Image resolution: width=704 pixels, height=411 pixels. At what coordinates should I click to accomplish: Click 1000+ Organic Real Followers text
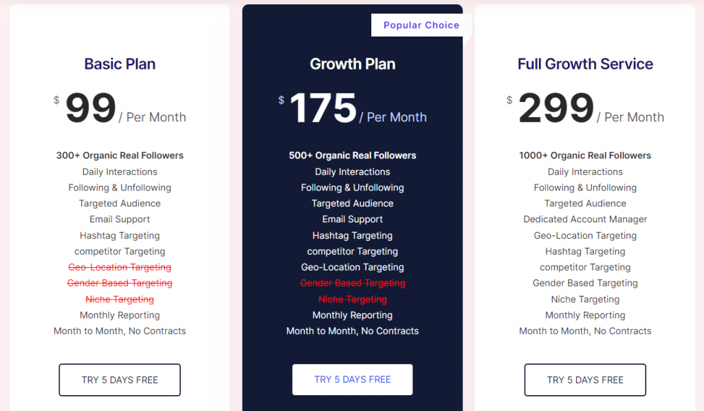[585, 156]
